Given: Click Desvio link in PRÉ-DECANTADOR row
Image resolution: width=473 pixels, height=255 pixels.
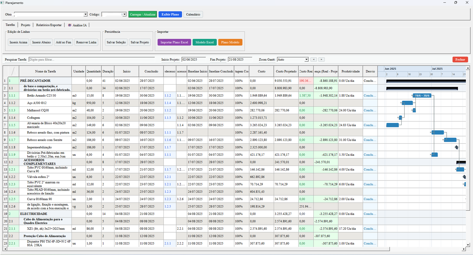Looking at the screenshot, I should click(370, 81).
